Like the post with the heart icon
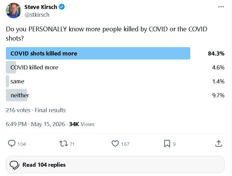232x176 pixels. tap(115, 143)
